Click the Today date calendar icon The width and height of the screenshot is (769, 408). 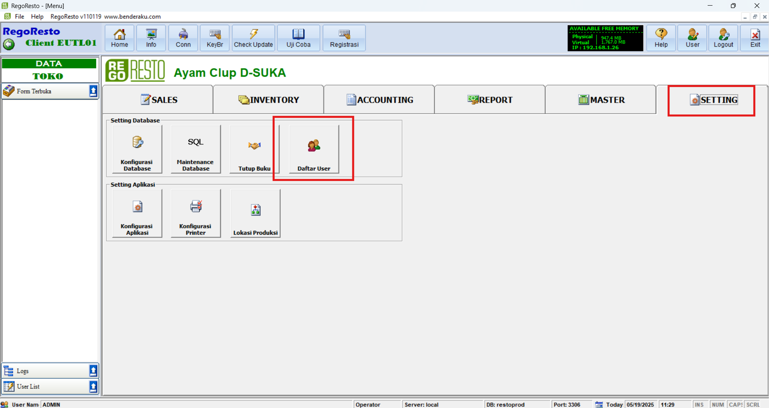[599, 404]
